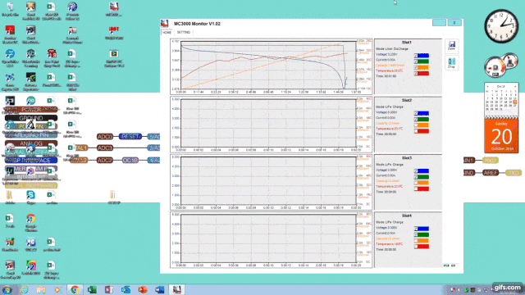The image size is (525, 295).
Task: Open Windows Media Player from taskbar
Action: 57,289
